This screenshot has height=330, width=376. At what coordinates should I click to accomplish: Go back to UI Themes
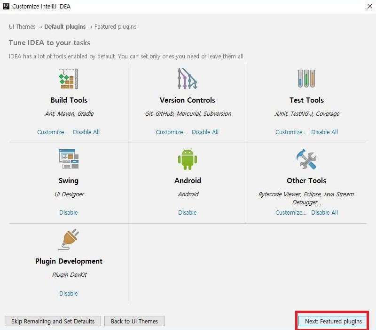pyautogui.click(x=134, y=321)
